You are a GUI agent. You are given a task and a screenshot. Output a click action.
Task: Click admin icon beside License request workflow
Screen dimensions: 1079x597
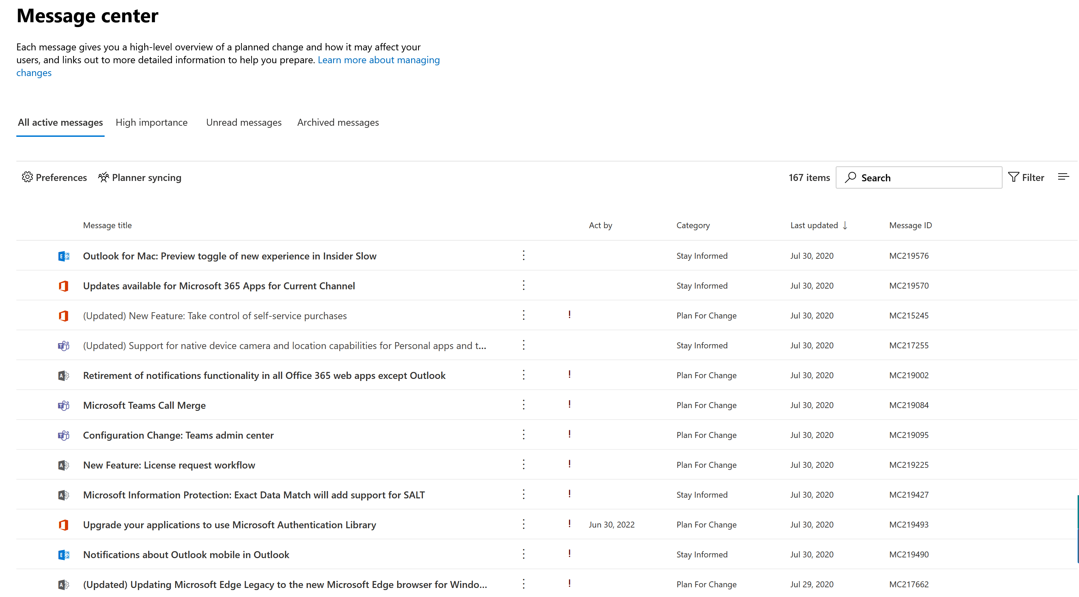pyautogui.click(x=64, y=465)
